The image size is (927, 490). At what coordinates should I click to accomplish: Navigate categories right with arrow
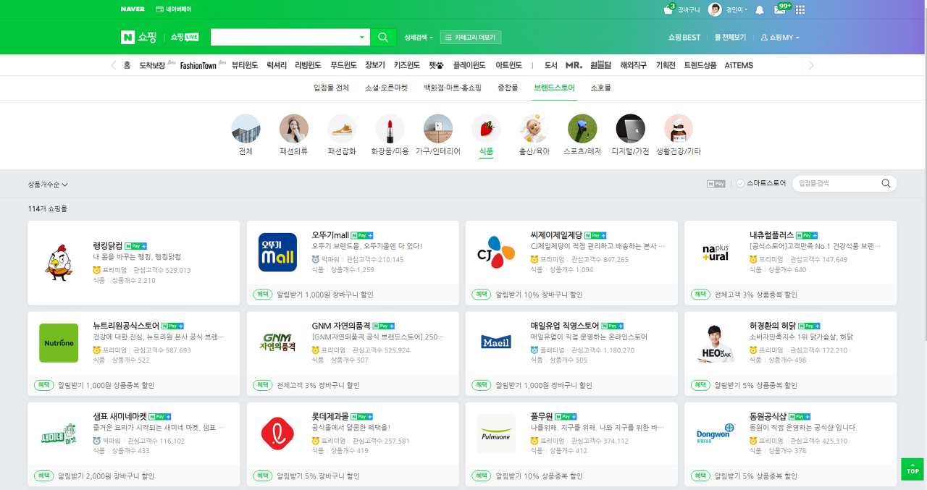[x=811, y=65]
